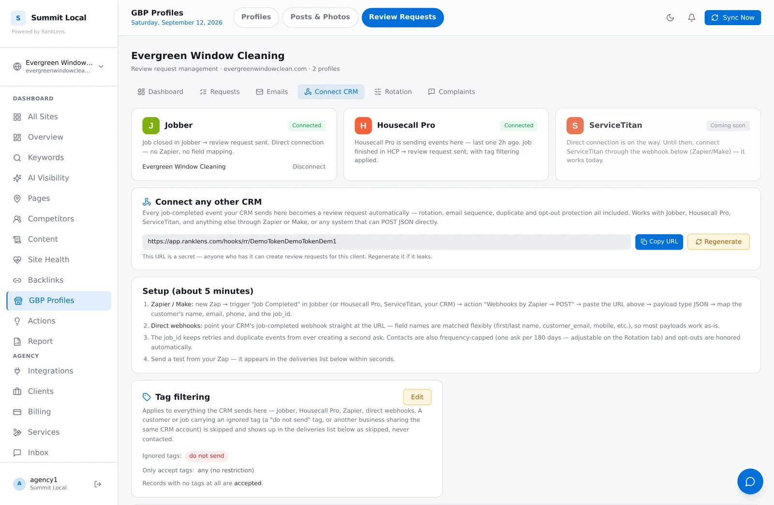Open Services in the sidebar
The image size is (774, 505).
[59, 432]
